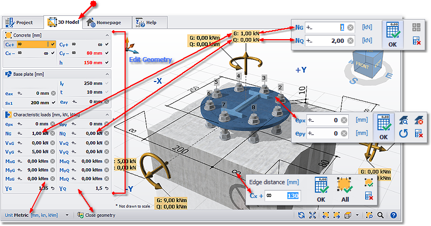The width and height of the screenshot is (431, 226).
Task: Collapse the Characteristic loads panel
Action: pos(107,115)
